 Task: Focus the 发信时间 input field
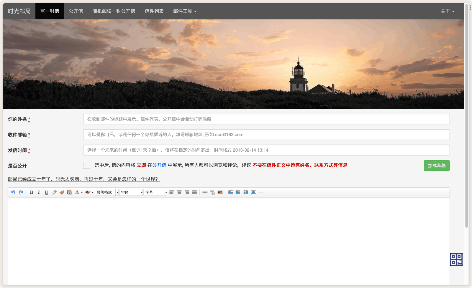tap(266, 150)
